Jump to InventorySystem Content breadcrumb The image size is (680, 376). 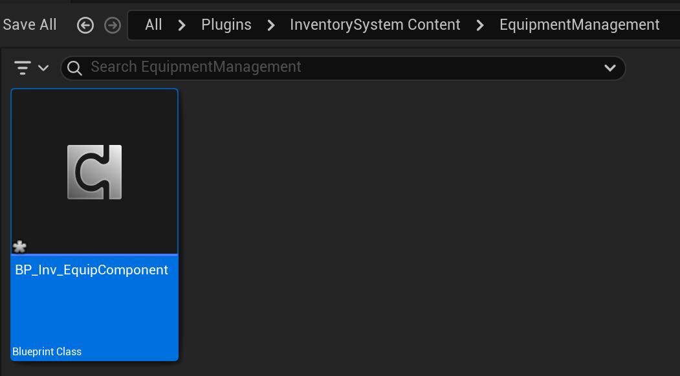click(x=375, y=25)
